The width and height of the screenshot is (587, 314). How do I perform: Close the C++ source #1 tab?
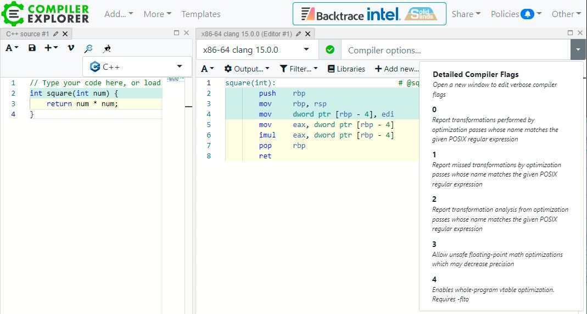click(x=65, y=34)
